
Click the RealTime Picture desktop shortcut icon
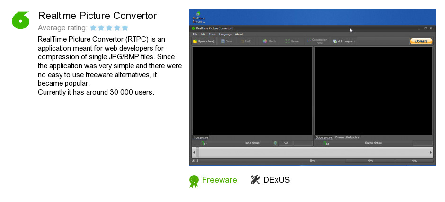198,18
